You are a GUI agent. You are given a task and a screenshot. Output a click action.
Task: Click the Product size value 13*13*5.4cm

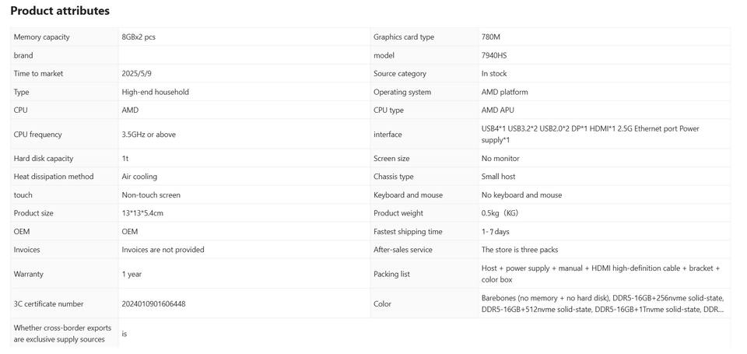[x=142, y=213]
